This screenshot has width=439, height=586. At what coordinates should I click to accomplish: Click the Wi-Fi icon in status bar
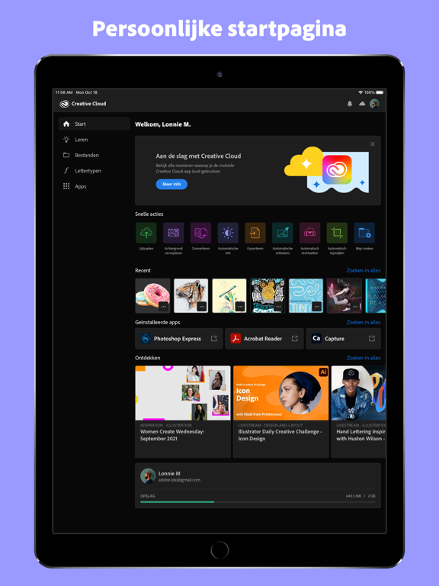360,92
